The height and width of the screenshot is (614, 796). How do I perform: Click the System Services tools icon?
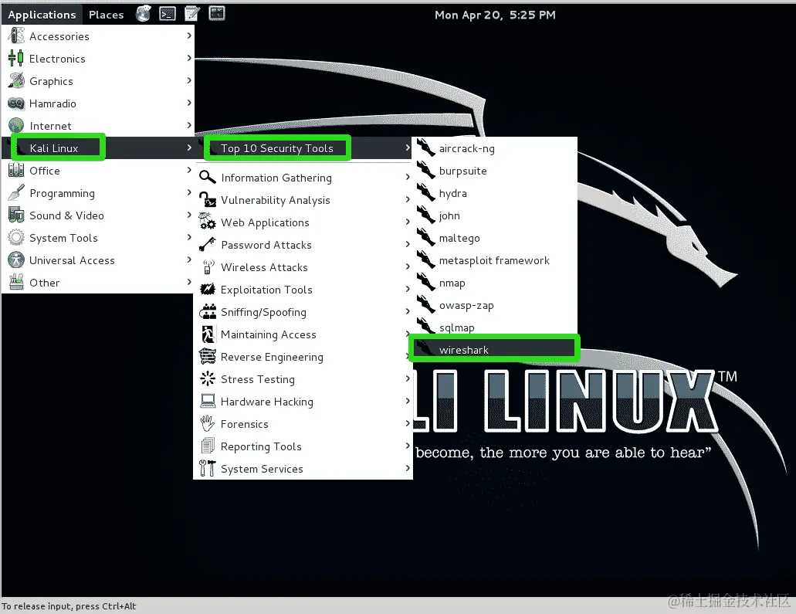point(207,468)
